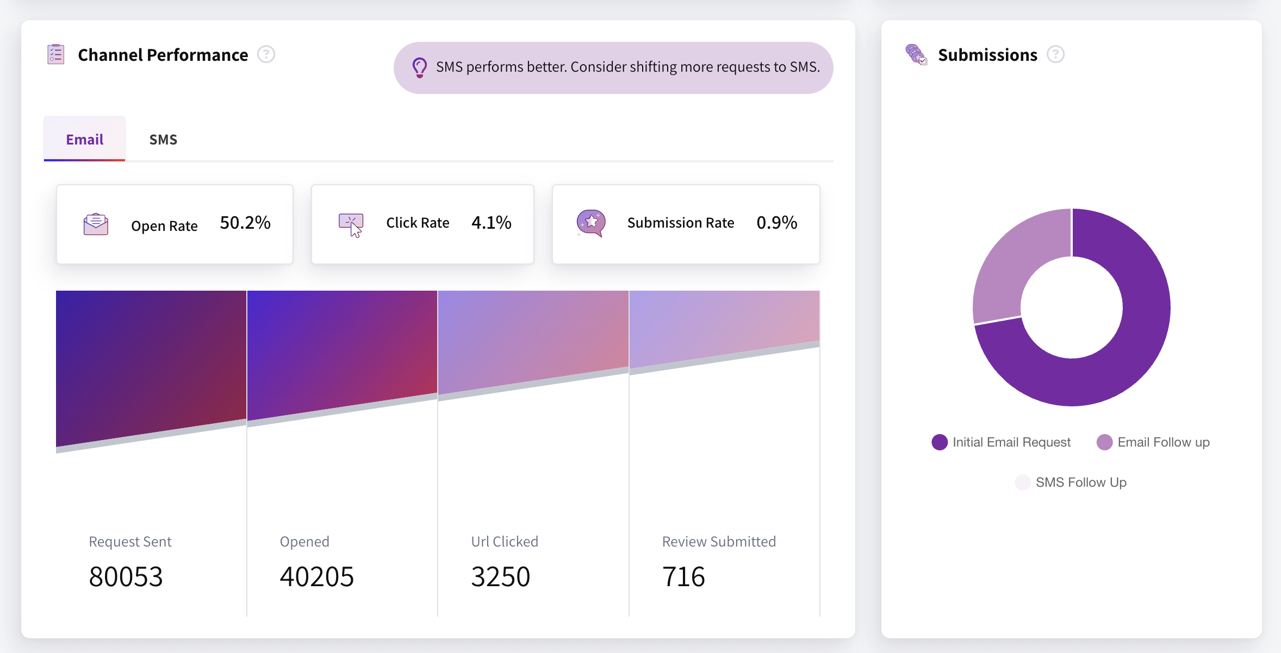This screenshot has height=653, width=1281.
Task: Open the Channel Performance help tooltip
Action: (267, 54)
